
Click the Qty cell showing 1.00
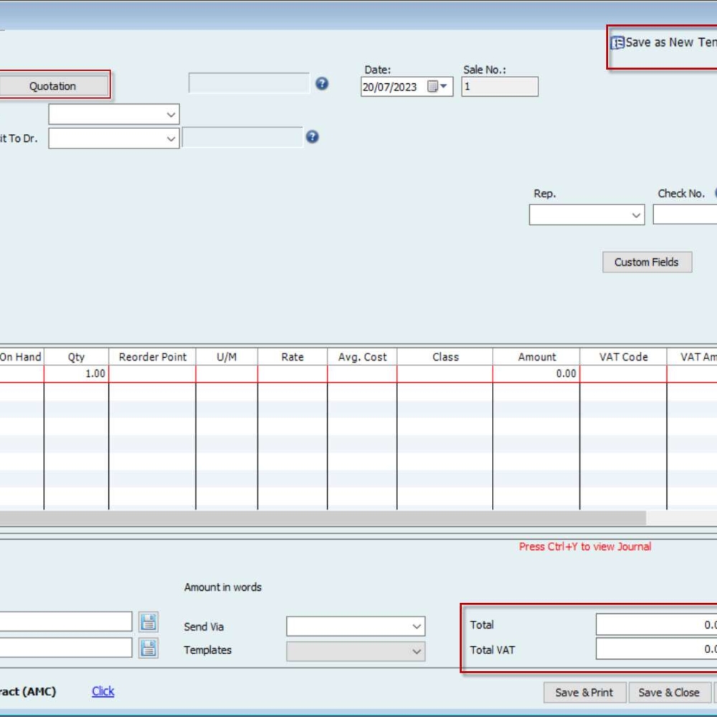pos(77,374)
